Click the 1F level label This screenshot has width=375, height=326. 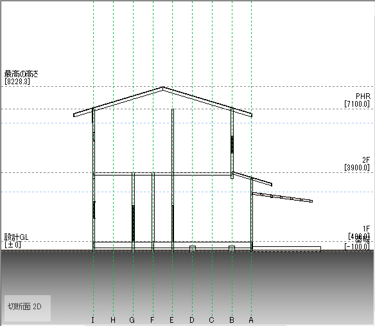[x=366, y=229]
